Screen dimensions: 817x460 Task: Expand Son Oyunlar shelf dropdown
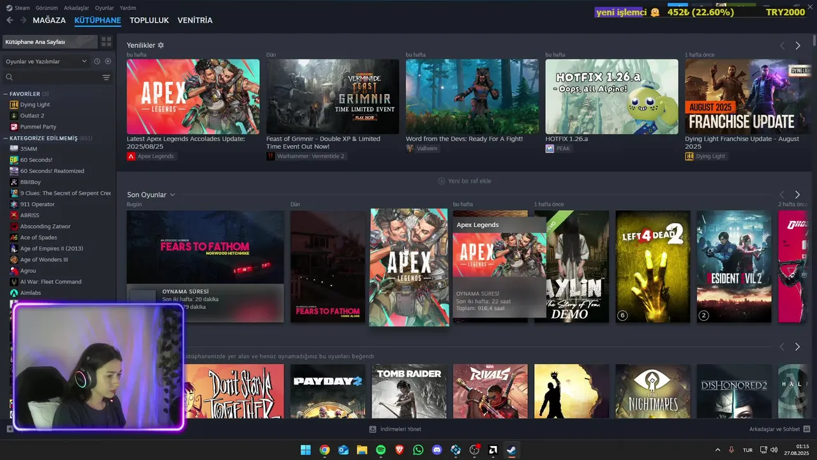172,195
